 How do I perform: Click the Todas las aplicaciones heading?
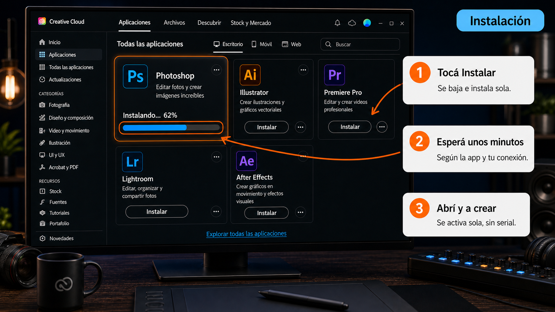[x=150, y=44]
